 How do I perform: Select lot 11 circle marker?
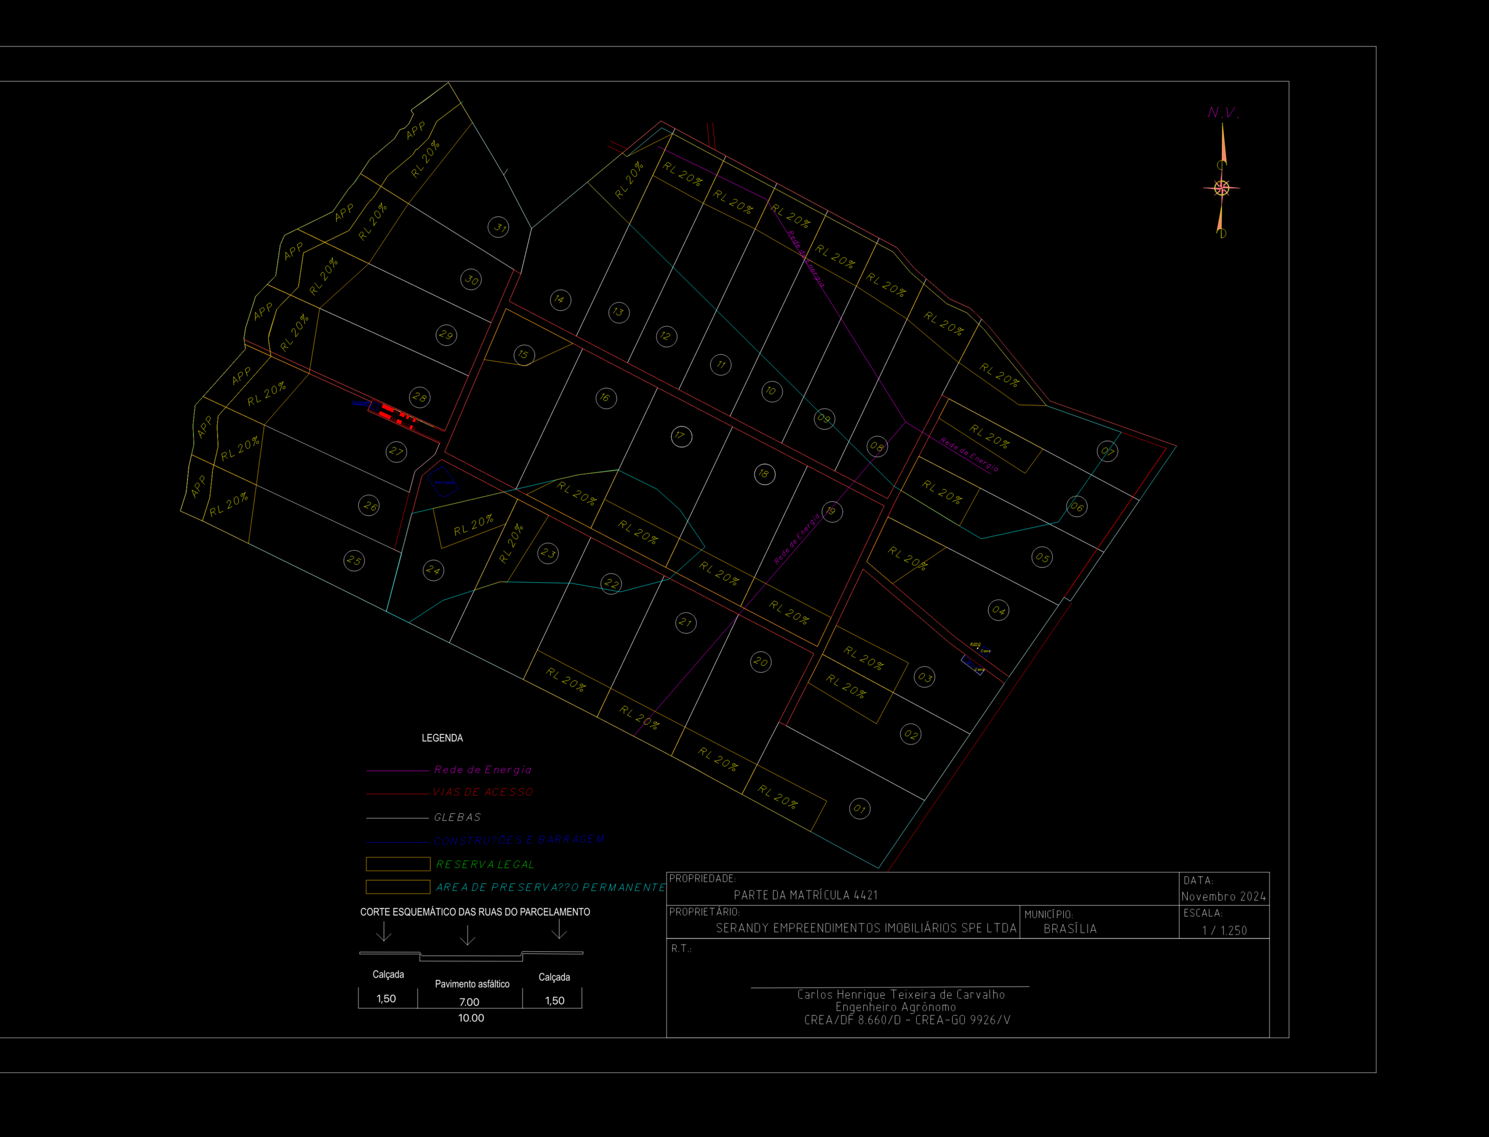(x=721, y=364)
